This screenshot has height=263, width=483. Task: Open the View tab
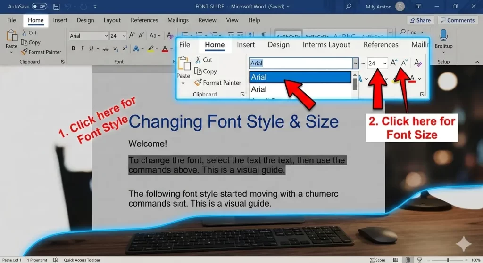[232, 20]
